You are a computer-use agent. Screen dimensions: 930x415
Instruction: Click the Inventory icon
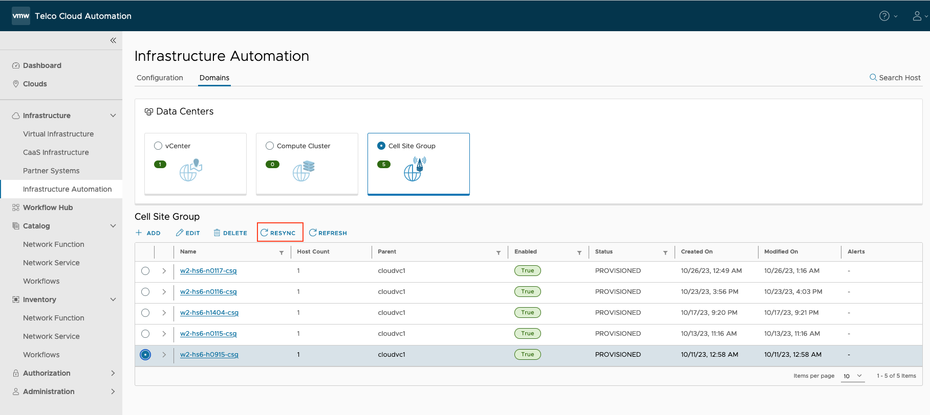16,299
